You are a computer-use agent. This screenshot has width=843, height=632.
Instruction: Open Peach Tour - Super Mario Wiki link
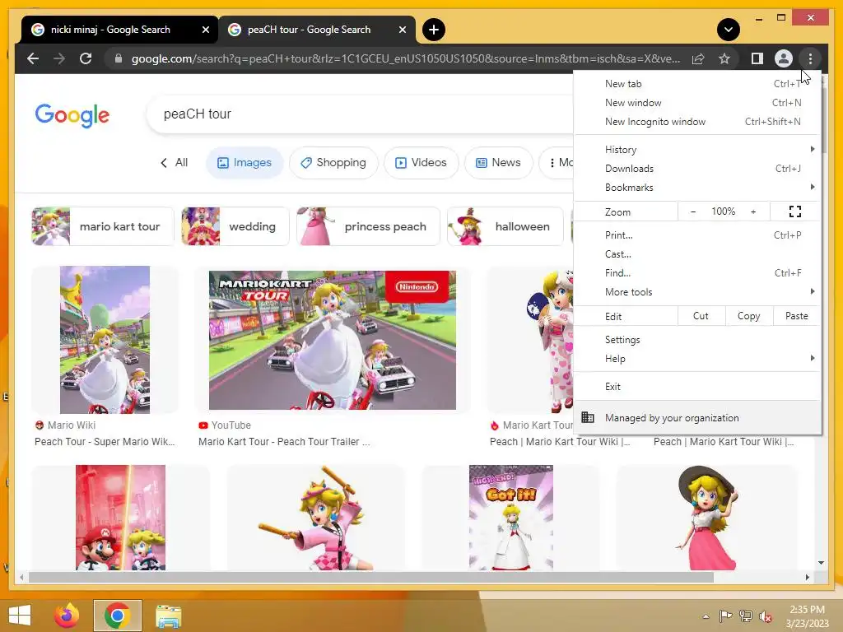click(105, 441)
